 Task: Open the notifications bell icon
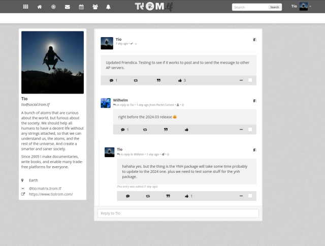[108, 7]
